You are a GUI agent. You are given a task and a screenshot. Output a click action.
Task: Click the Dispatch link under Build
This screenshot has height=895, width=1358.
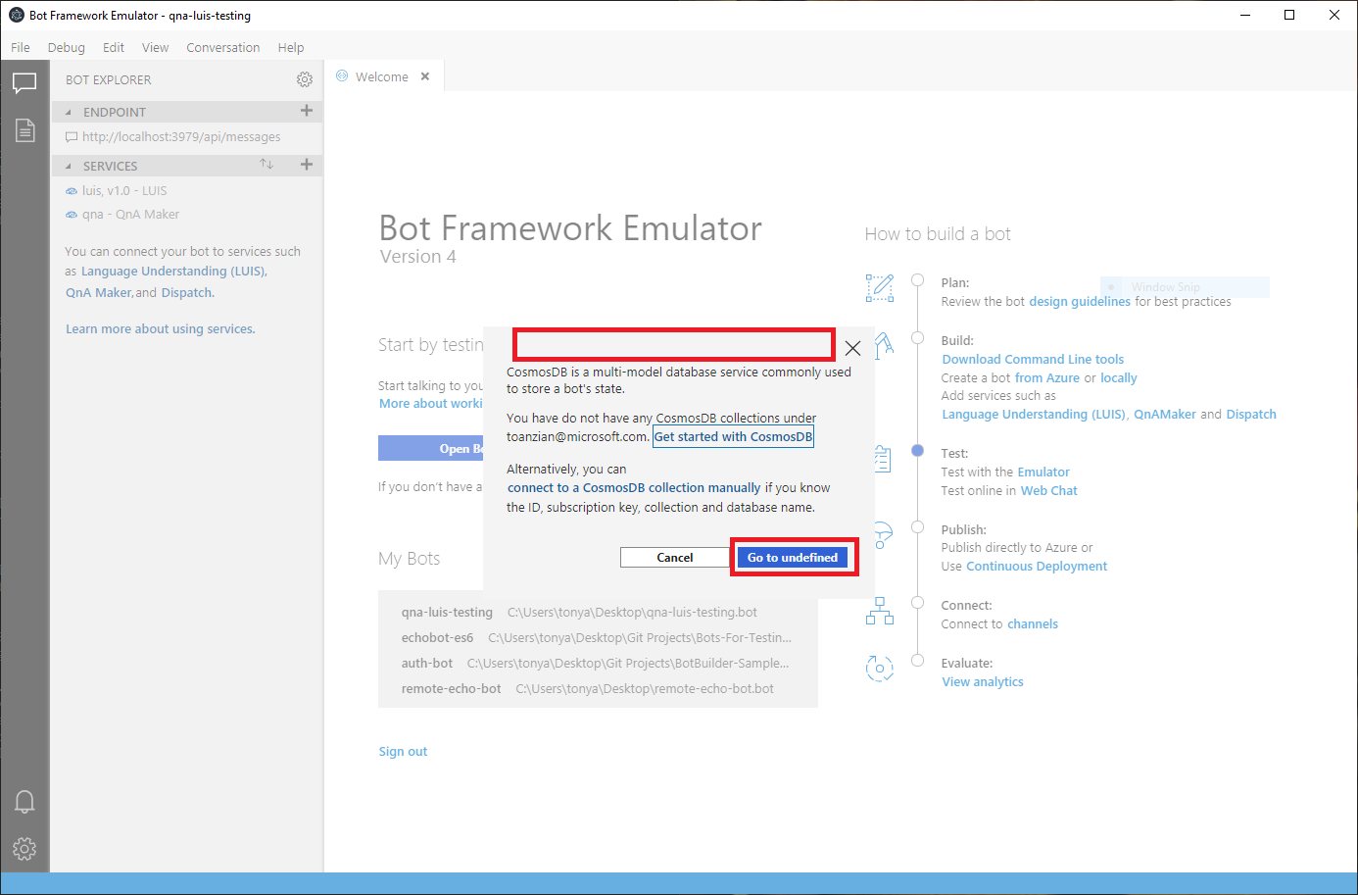[1251, 414]
